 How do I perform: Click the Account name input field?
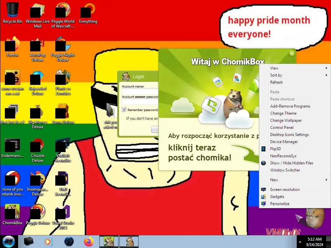point(140,91)
